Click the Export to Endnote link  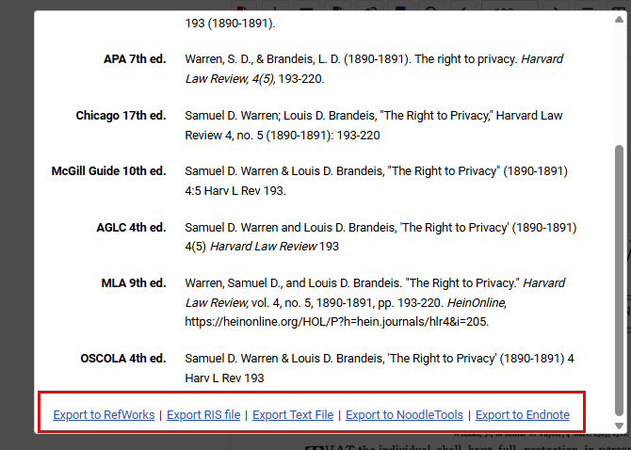point(522,414)
